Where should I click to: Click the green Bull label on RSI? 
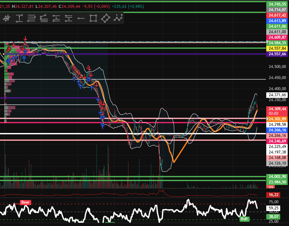click(244, 219)
